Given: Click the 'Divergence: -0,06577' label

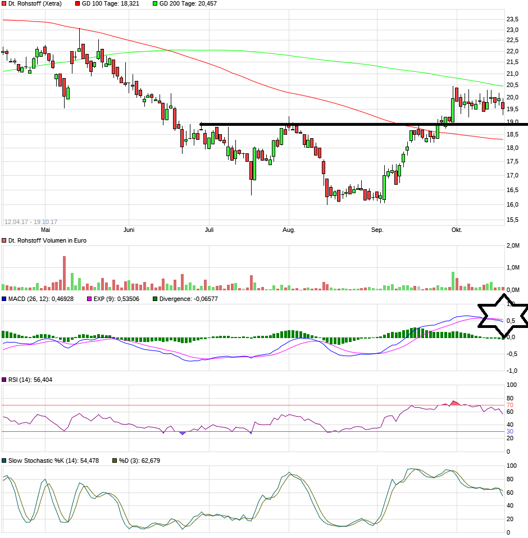Looking at the screenshot, I should 189,299.
